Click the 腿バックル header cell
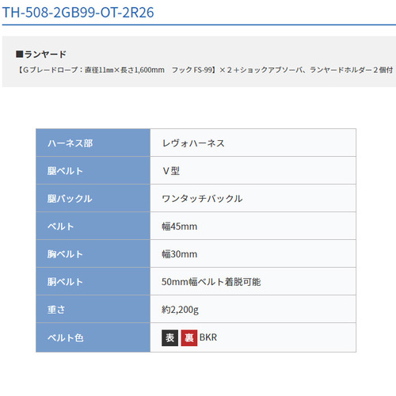This screenshot has width=396, height=396. 93,198
